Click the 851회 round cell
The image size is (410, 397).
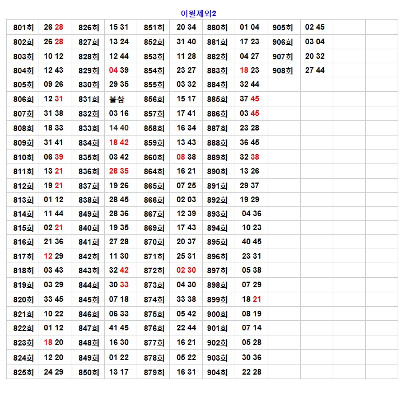point(153,27)
